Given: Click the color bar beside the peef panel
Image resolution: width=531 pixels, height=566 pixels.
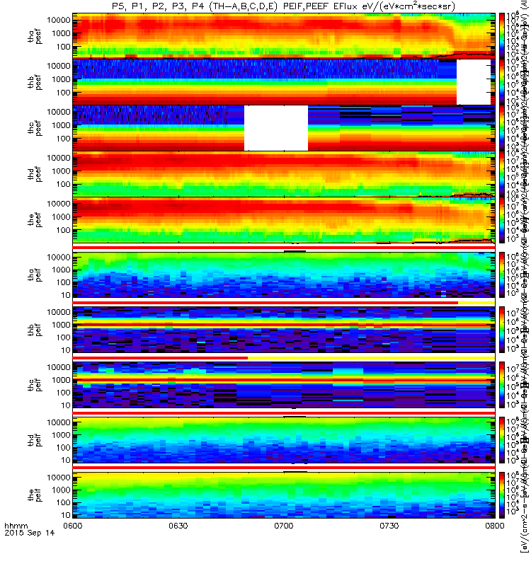Looking at the screenshot, I should click(502, 220).
